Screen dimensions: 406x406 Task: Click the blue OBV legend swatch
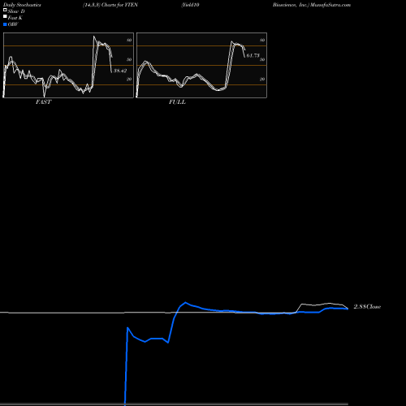5,24
